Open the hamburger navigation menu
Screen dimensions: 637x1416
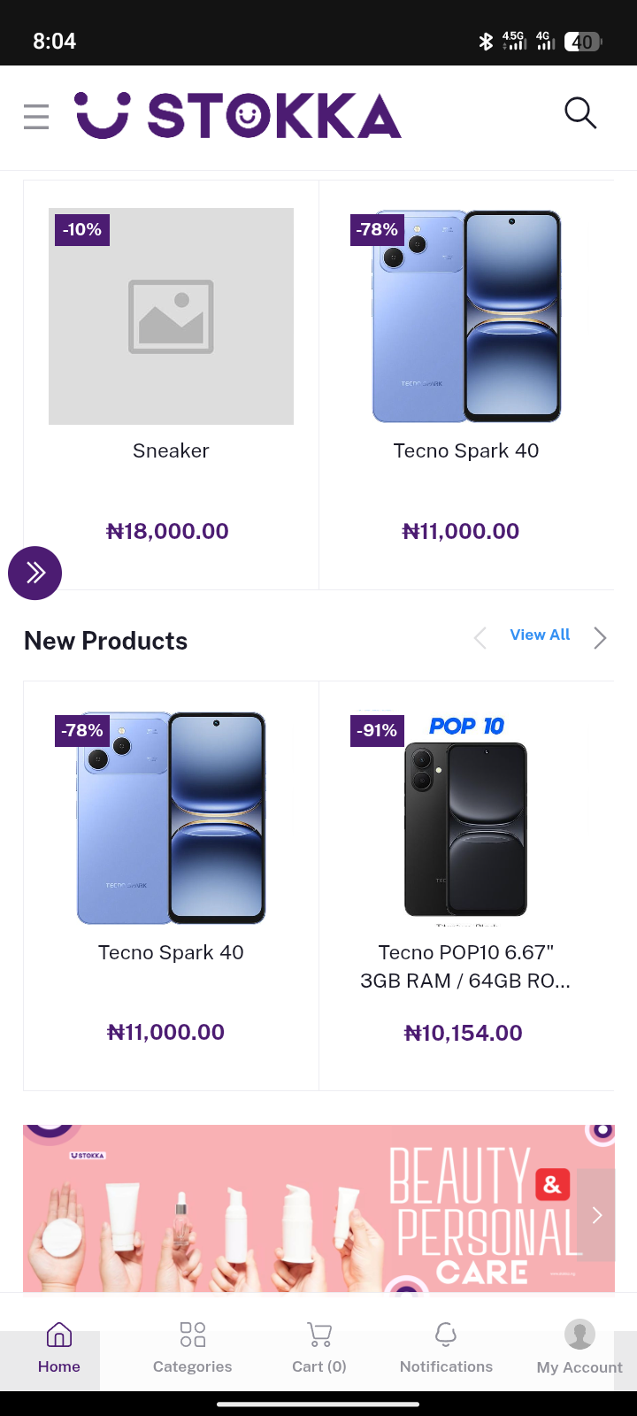pyautogui.click(x=36, y=116)
